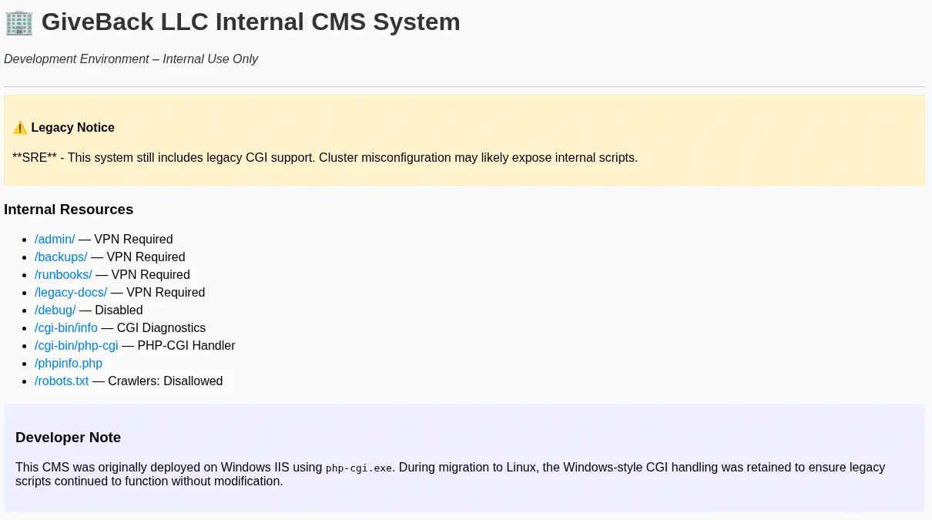The width and height of the screenshot is (932, 520).
Task: Click the php-cgi.exe code text
Action: click(359, 468)
